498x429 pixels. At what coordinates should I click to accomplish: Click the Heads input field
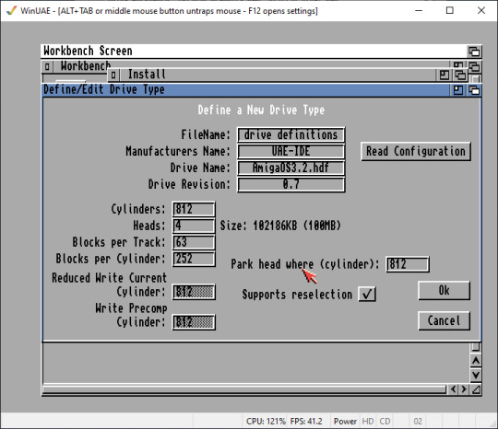194,226
